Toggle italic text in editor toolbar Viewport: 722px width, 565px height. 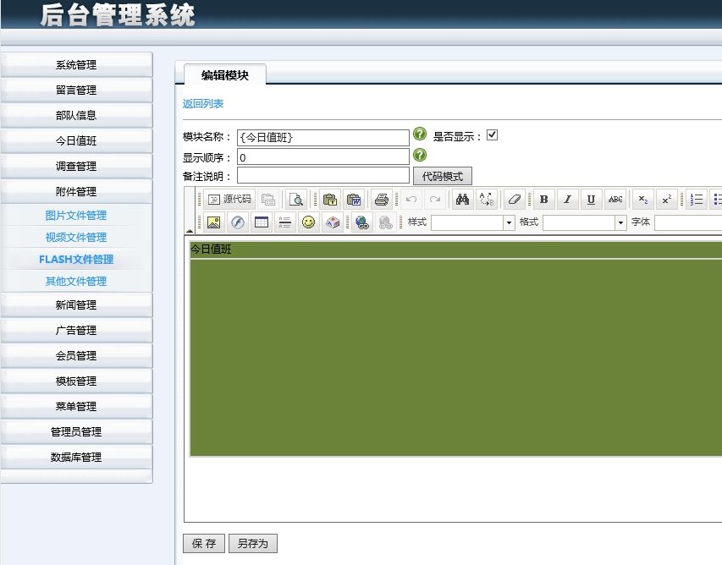click(567, 200)
